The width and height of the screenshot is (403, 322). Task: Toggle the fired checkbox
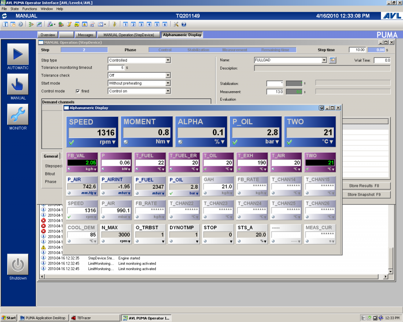[78, 91]
